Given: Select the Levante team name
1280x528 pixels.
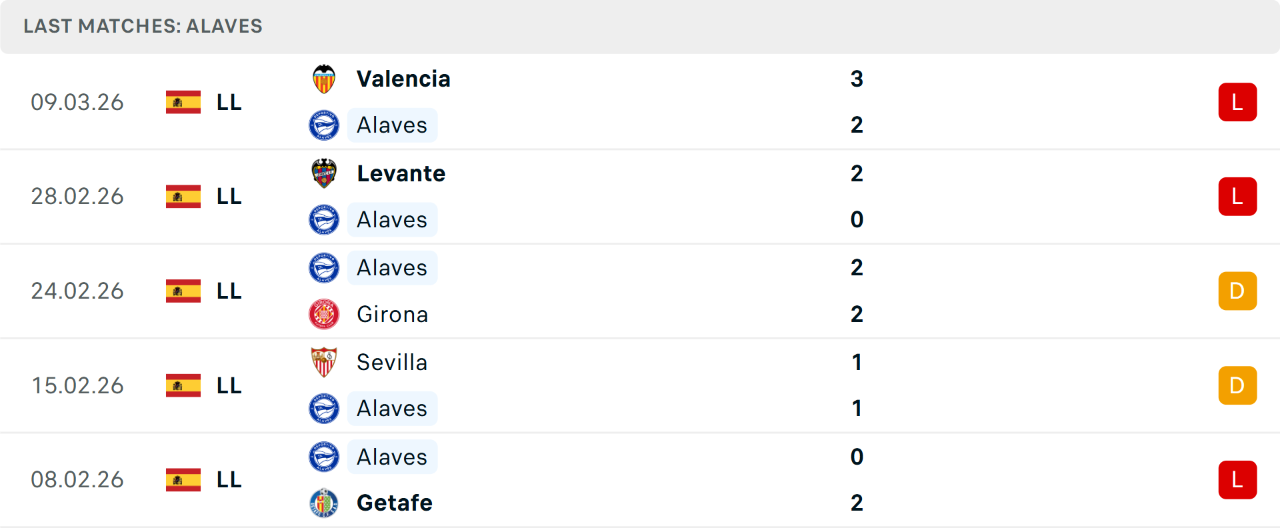Looking at the screenshot, I should point(401,173).
